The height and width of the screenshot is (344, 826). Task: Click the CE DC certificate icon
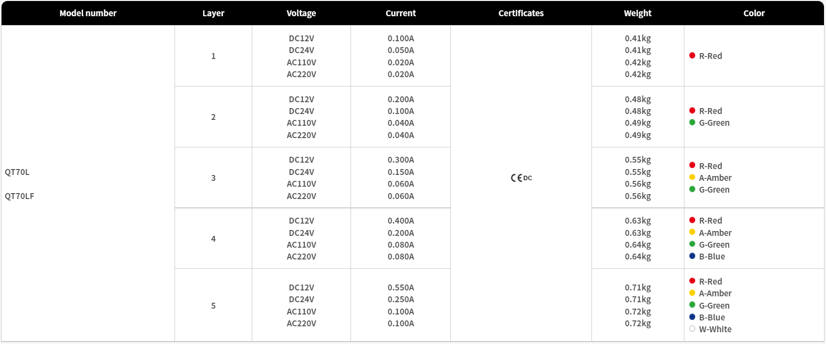coord(521,178)
